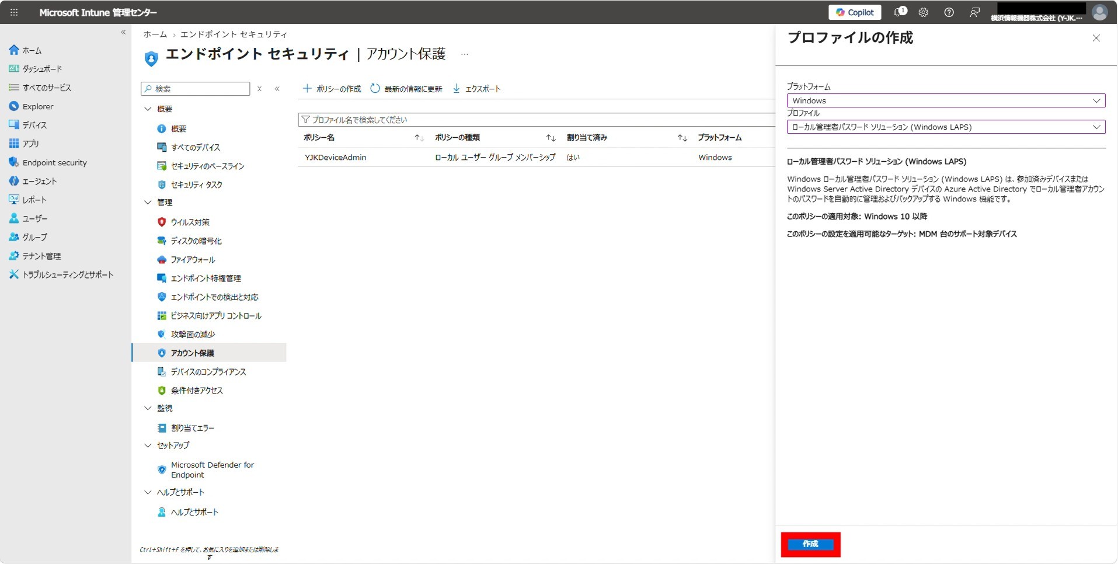
Task: Open the プロファイル dropdown showing Windows LAPS
Action: pos(946,127)
